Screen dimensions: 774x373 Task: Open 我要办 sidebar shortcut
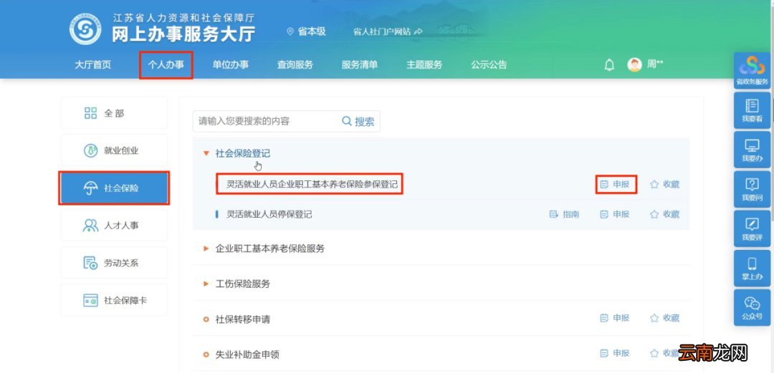[x=752, y=150]
